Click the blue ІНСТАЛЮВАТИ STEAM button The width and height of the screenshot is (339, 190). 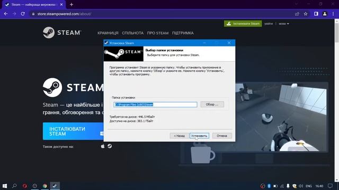(73, 131)
